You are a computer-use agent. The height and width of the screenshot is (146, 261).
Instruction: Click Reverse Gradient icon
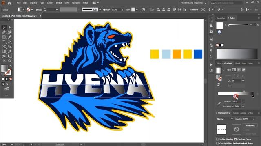point(219,84)
